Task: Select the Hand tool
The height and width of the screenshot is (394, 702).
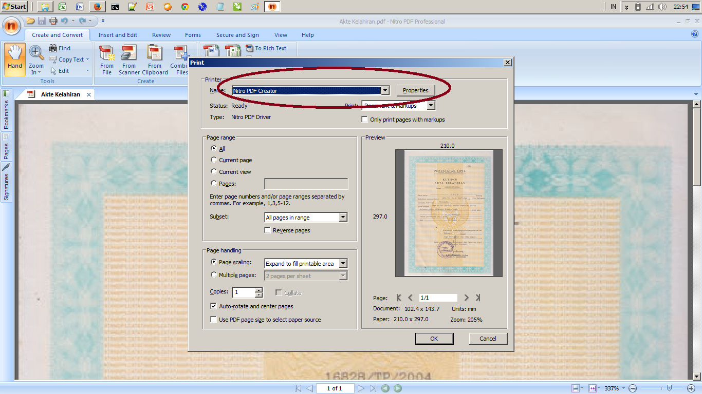Action: coord(15,60)
